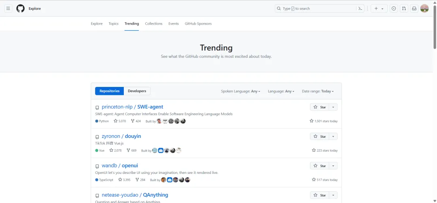Click the star count 2,078 for douyin

(115, 150)
